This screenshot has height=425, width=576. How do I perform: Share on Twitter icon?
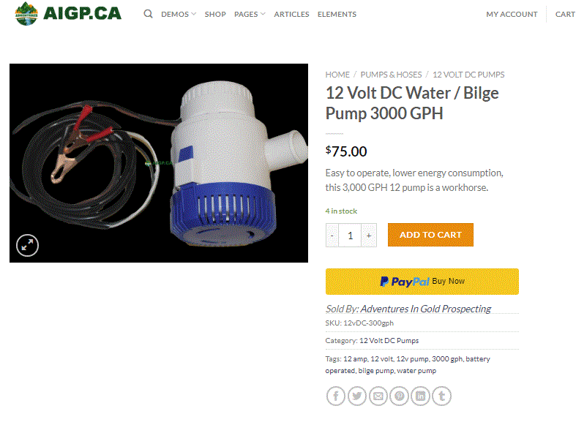(x=356, y=396)
